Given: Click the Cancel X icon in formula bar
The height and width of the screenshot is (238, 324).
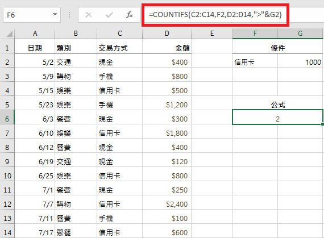Looking at the screenshot, I should tap(89, 15).
